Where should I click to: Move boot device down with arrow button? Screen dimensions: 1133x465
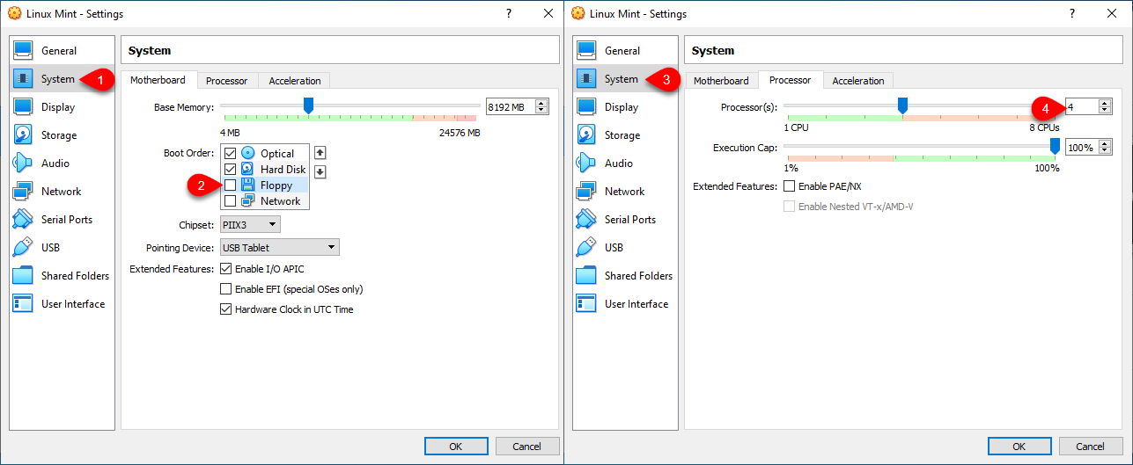[320, 171]
